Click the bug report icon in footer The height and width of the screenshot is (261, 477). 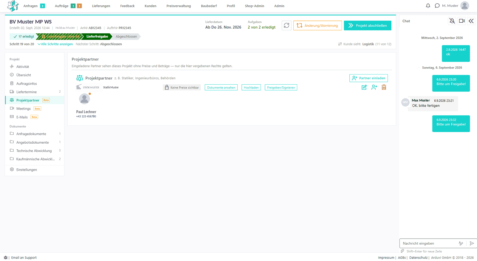(x=5, y=257)
